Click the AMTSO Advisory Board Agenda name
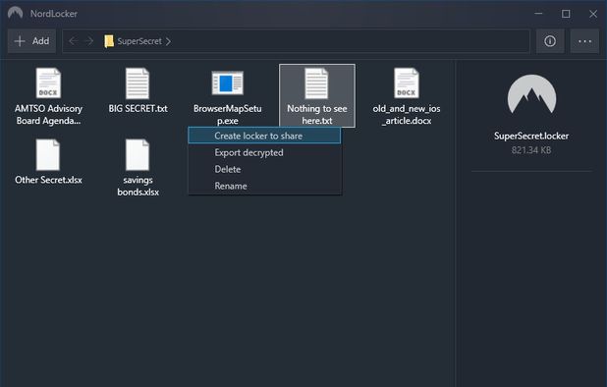 point(48,115)
